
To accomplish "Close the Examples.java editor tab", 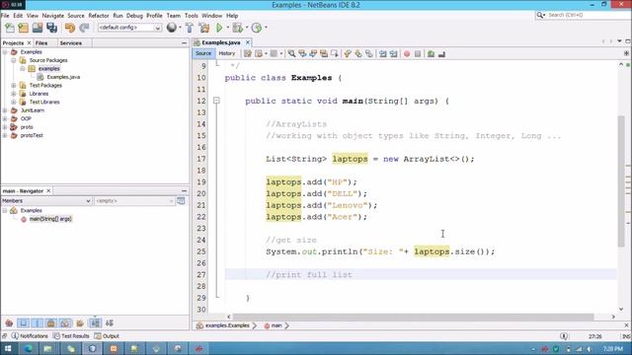I will pyautogui.click(x=248, y=42).
